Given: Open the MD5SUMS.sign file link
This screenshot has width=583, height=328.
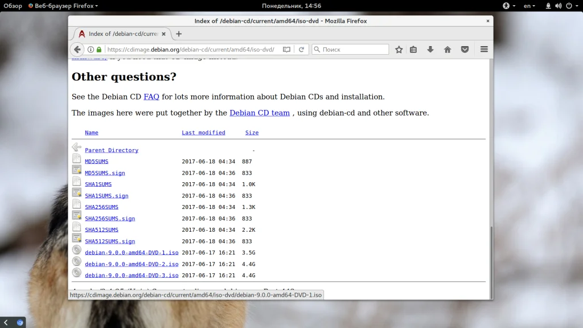Looking at the screenshot, I should 105,173.
